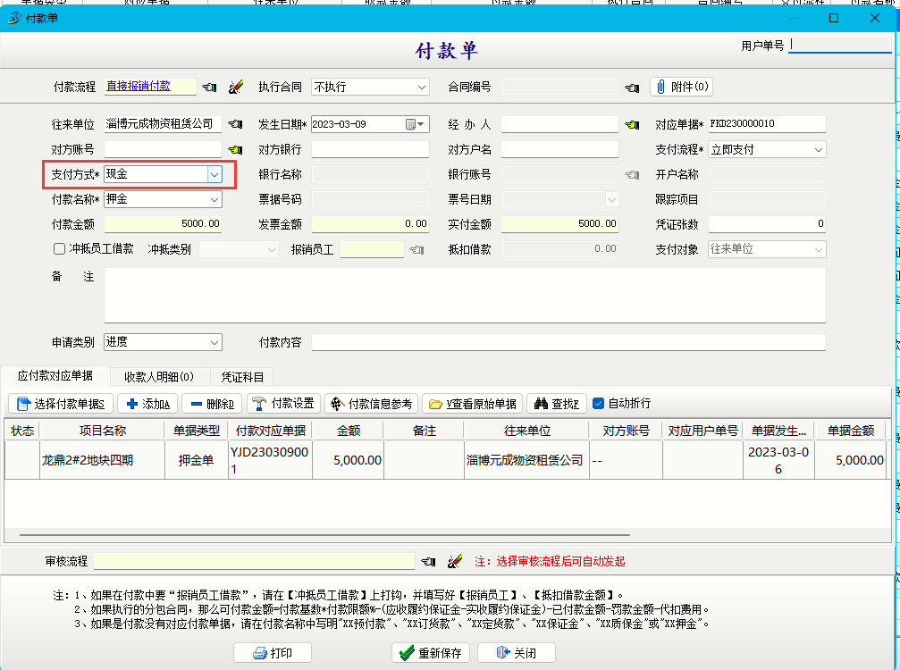
Task: Open 附件(0) attachments with paperclip icon
Action: coord(681,87)
